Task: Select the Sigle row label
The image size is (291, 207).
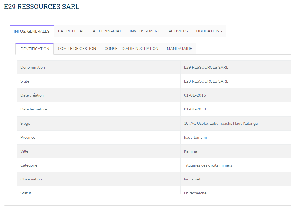Action: click(x=25, y=81)
